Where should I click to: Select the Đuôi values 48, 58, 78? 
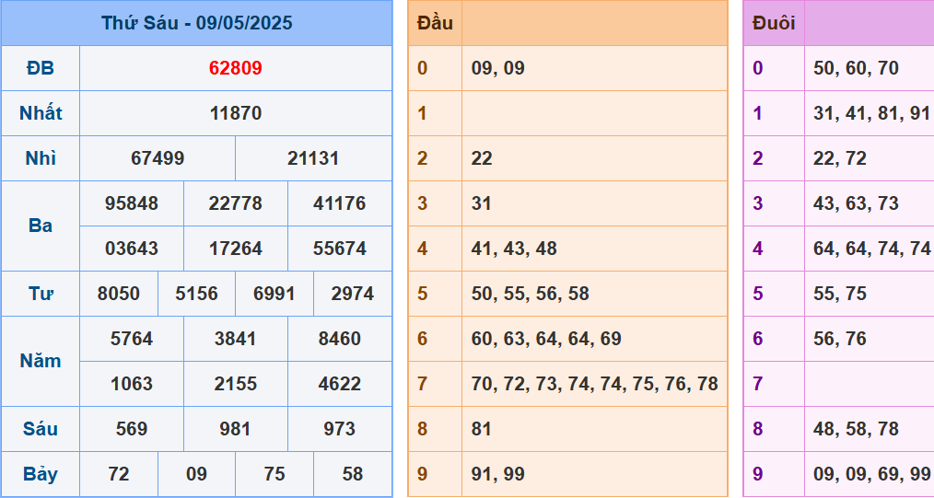(856, 430)
